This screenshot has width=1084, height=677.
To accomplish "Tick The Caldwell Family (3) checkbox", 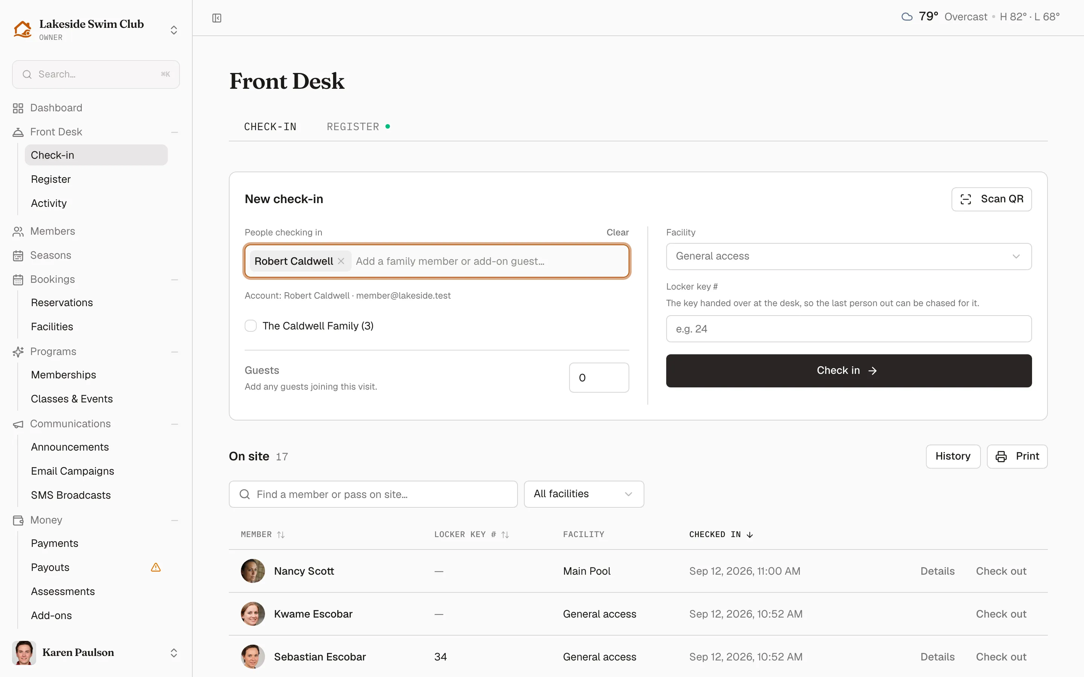I will click(x=251, y=325).
